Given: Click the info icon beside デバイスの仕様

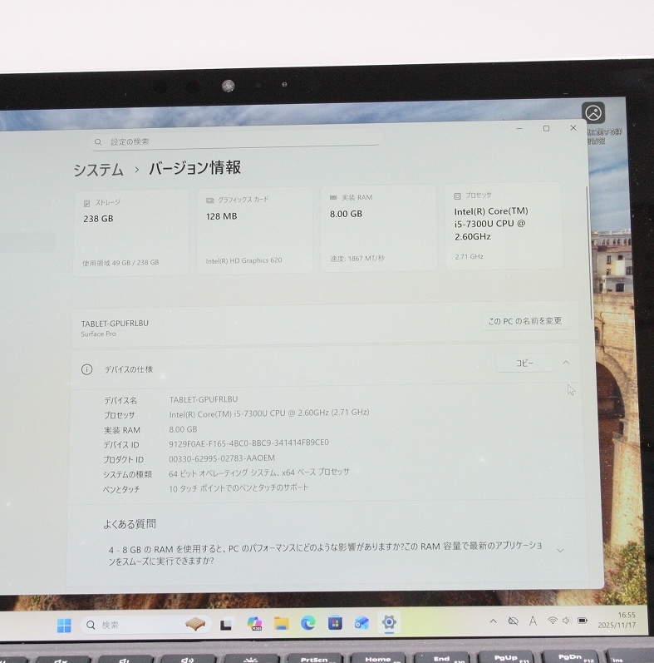Looking at the screenshot, I should click(x=86, y=369).
